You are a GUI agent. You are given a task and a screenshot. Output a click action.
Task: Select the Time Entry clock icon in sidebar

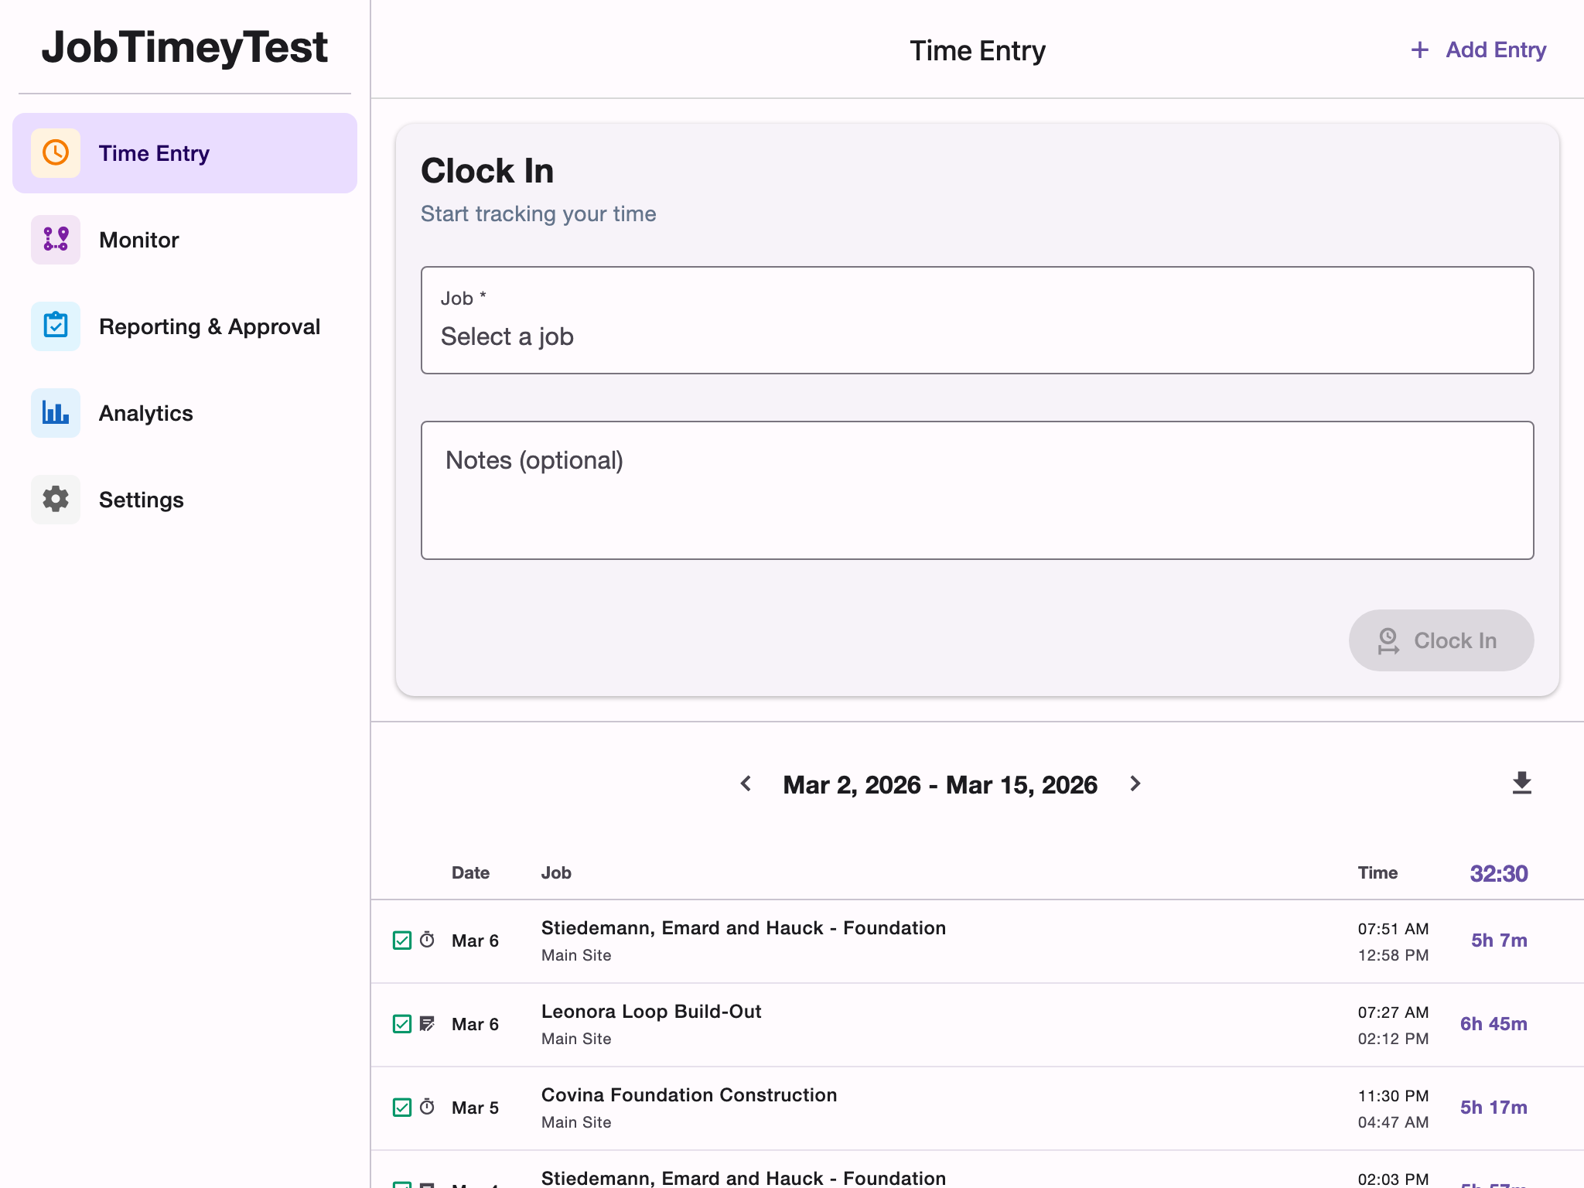click(x=55, y=152)
